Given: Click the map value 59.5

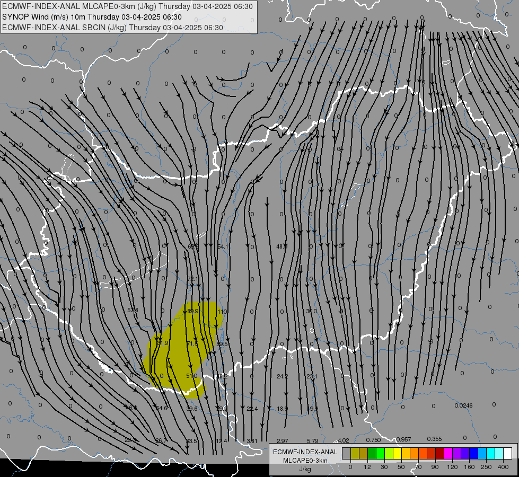Looking at the screenshot, I should tap(222, 344).
